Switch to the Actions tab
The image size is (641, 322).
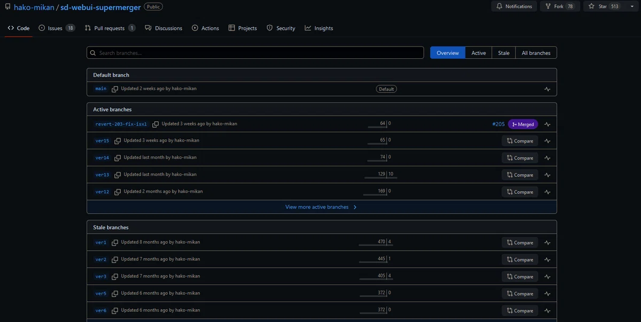click(205, 28)
